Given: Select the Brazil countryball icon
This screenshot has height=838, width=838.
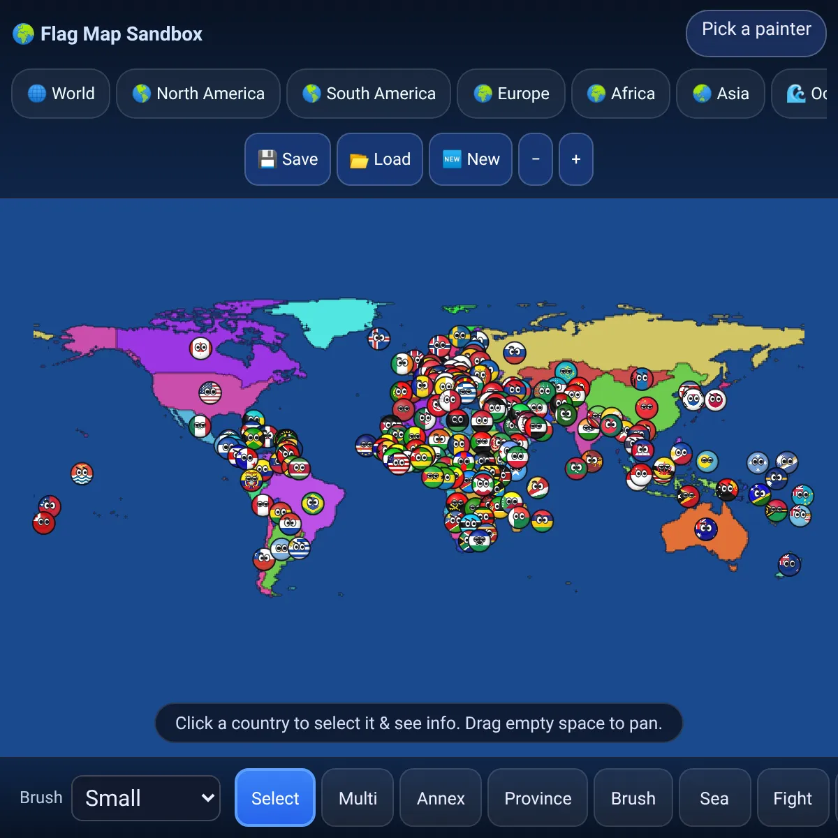Looking at the screenshot, I should [x=313, y=503].
